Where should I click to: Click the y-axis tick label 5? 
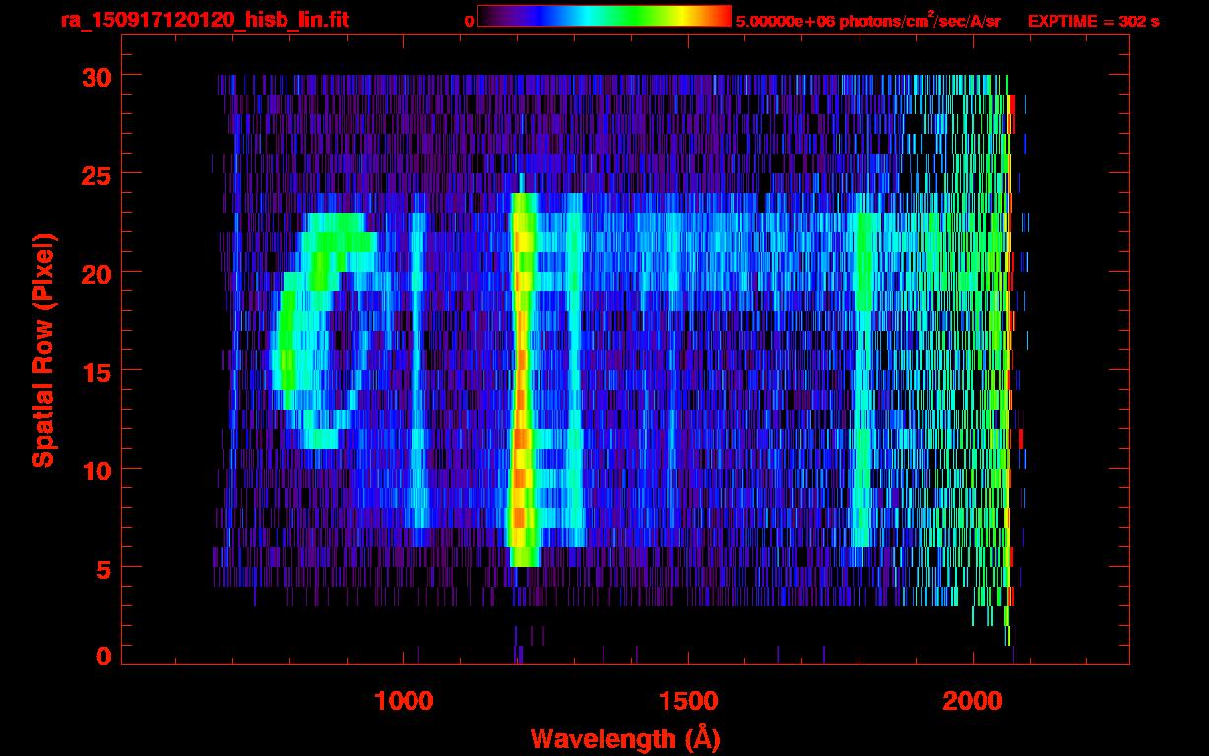(x=103, y=568)
